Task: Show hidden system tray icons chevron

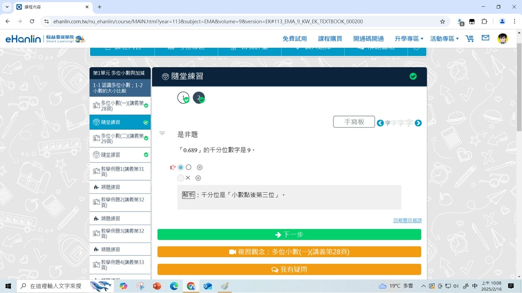Action: coord(423,286)
